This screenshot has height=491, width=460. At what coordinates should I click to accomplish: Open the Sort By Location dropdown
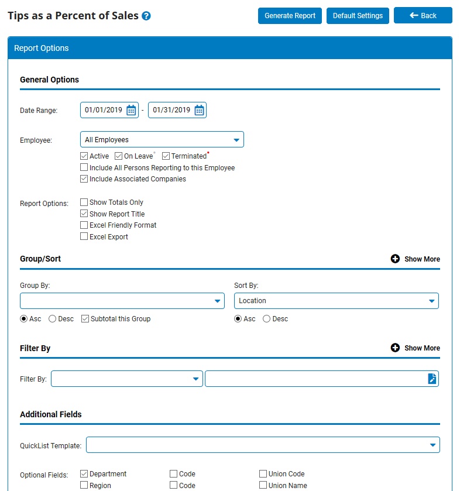coord(336,301)
